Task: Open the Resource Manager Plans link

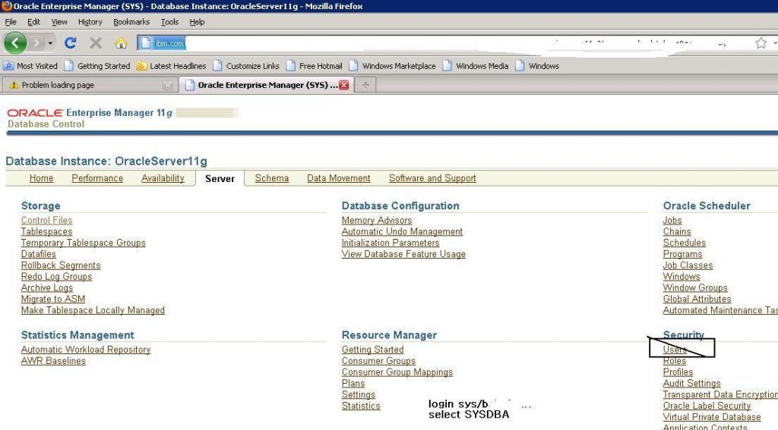Action: point(353,384)
